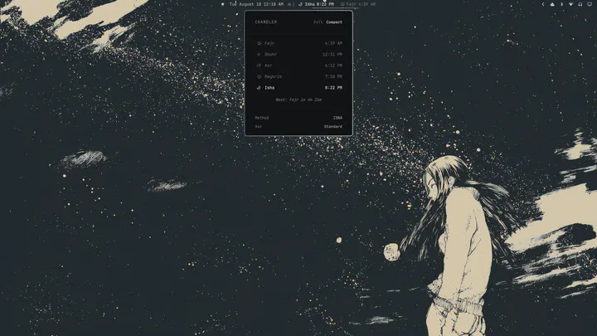
Task: Switch the prayer panel to Full view
Action: pyautogui.click(x=318, y=22)
